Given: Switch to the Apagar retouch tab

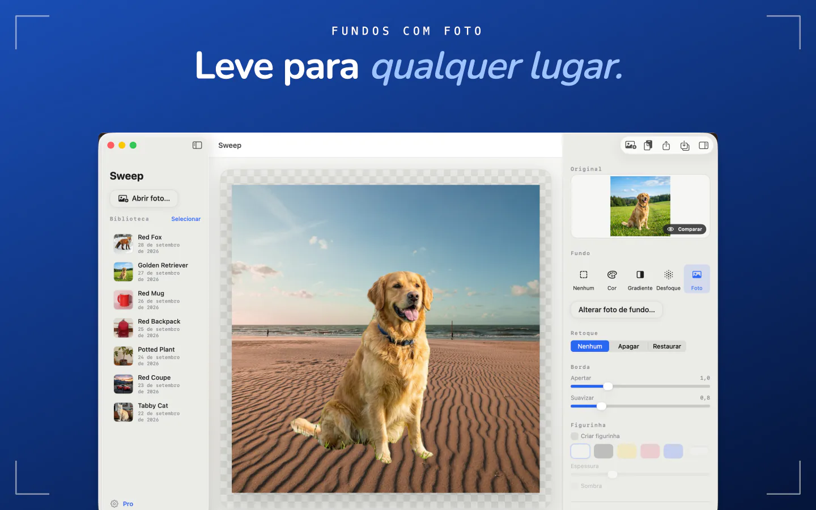Looking at the screenshot, I should 628,346.
